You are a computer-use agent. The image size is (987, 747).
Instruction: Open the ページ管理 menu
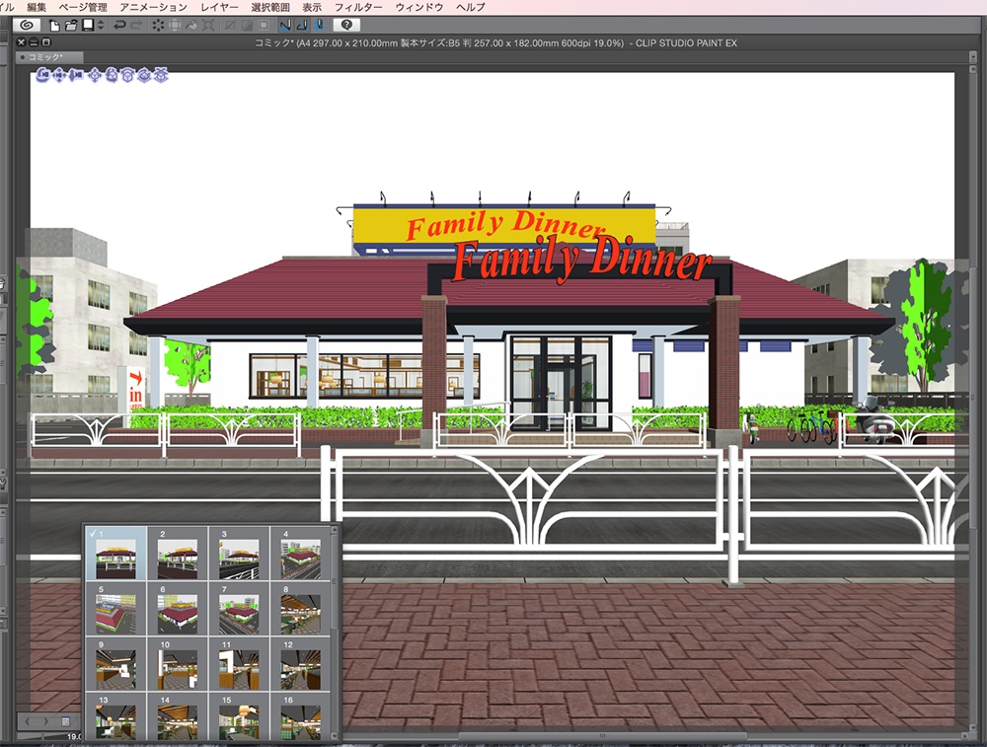[x=83, y=7]
